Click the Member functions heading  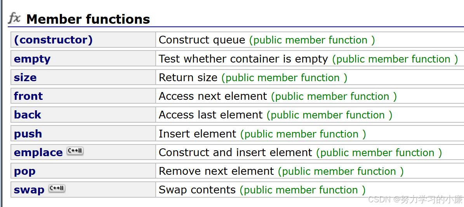88,19
